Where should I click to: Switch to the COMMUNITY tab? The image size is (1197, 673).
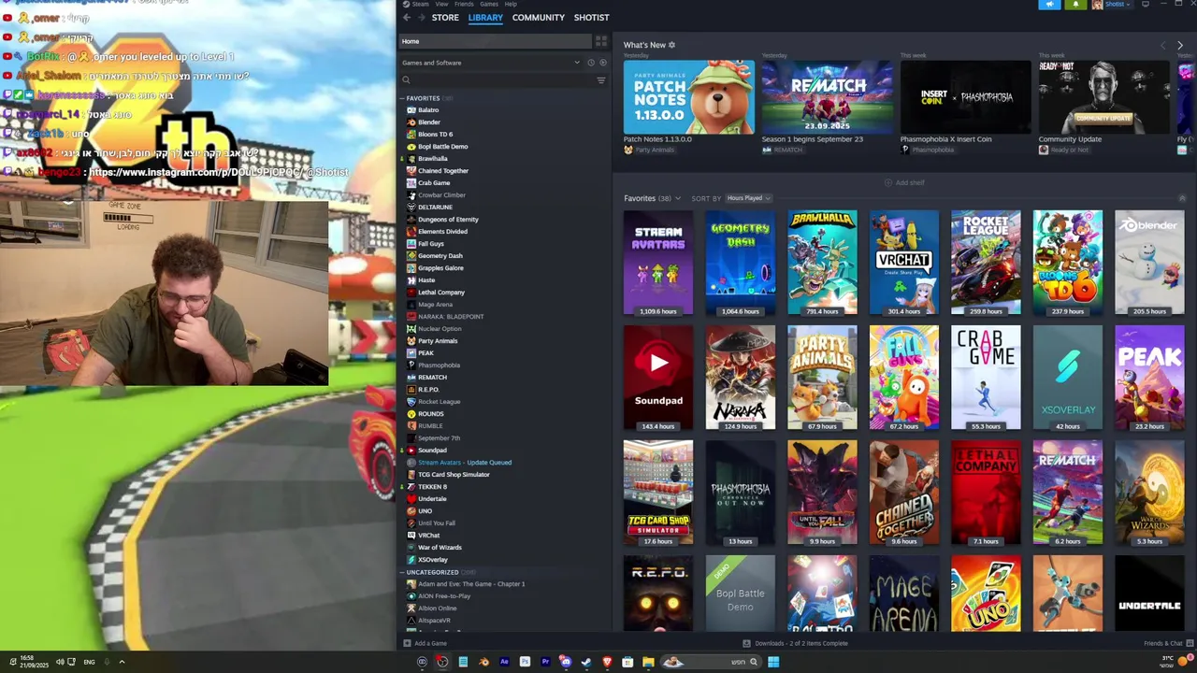[x=539, y=18]
